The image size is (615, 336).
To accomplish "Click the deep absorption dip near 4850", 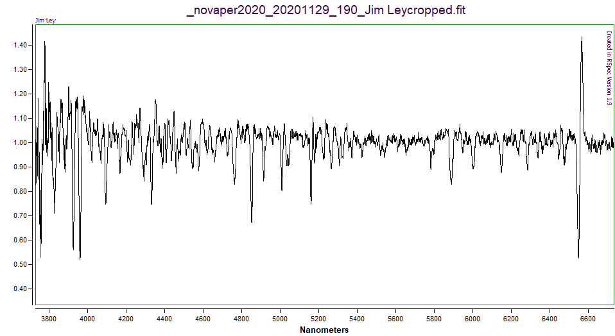I will click(252, 221).
